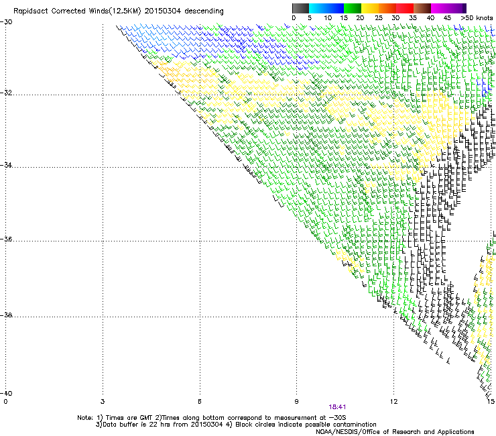
Task: Click the '12' longitude axis label
Action: click(394, 402)
